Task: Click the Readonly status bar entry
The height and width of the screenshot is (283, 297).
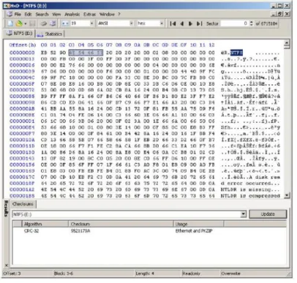Action: click(x=191, y=273)
